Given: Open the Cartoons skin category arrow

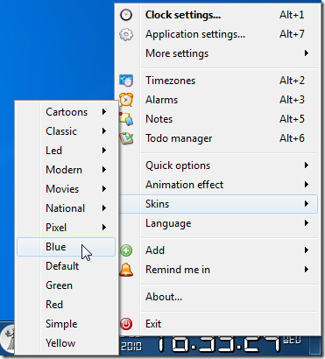Looking at the screenshot, I should click(x=104, y=112).
